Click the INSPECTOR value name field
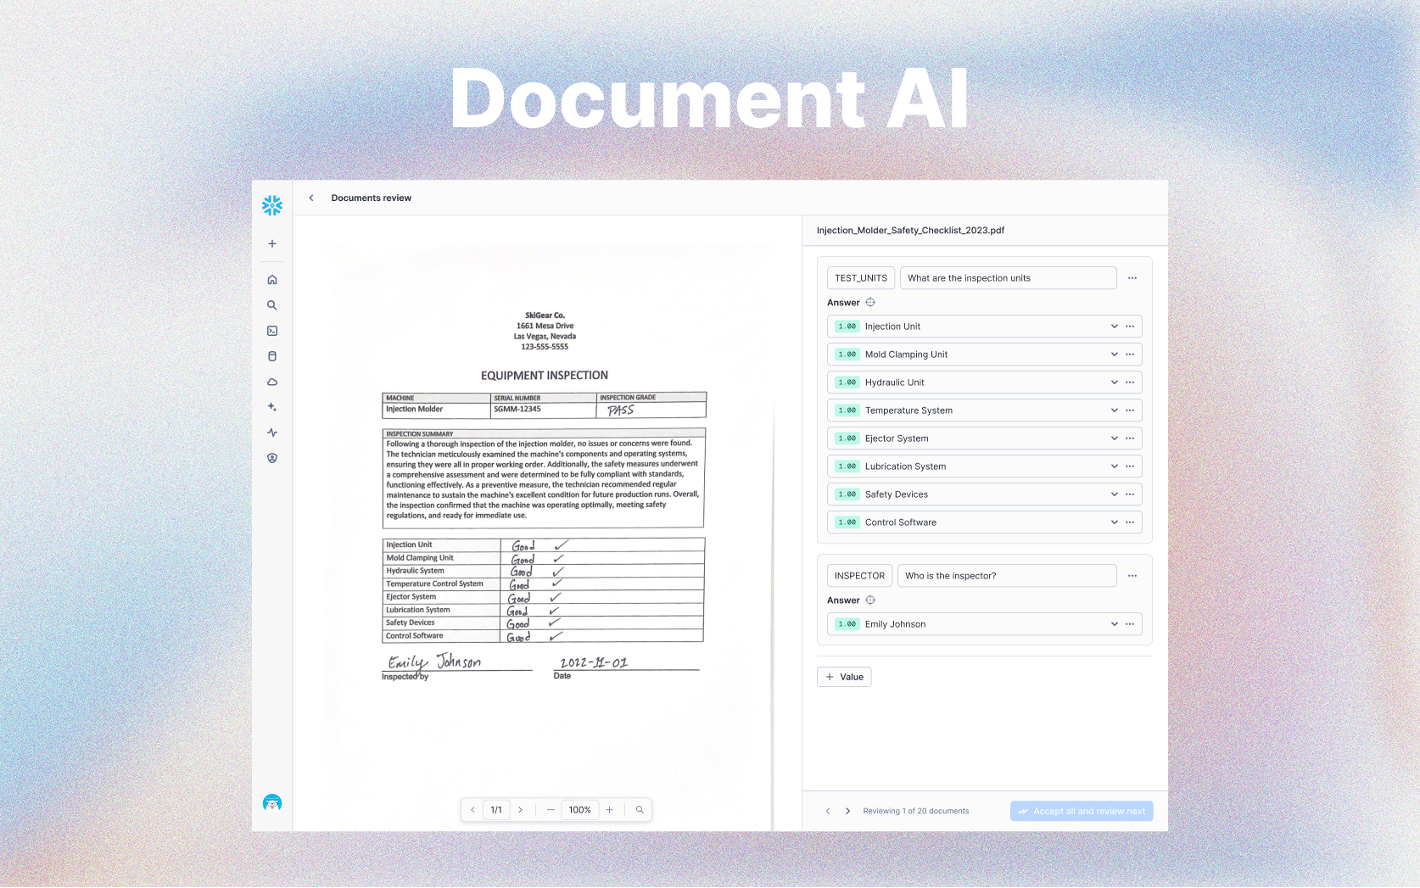 tap(859, 576)
